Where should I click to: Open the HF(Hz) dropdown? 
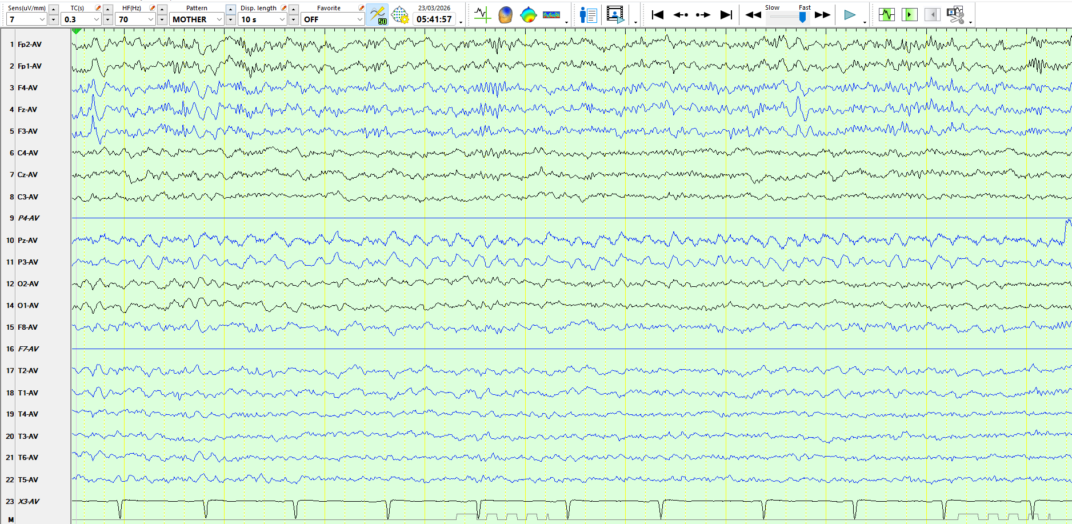[135, 19]
